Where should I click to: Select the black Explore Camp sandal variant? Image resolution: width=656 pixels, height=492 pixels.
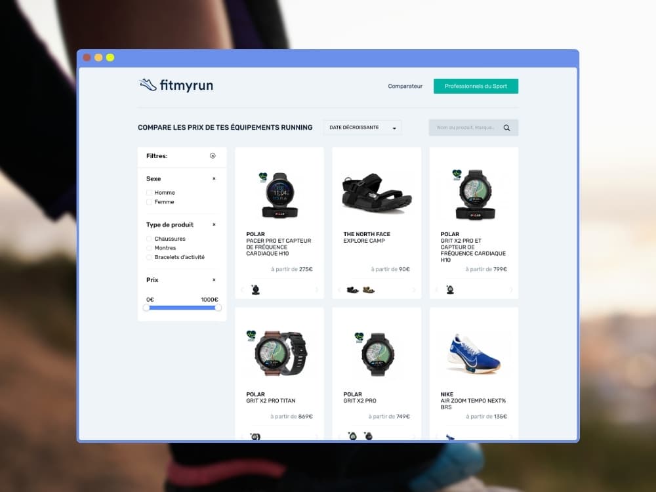(x=353, y=290)
